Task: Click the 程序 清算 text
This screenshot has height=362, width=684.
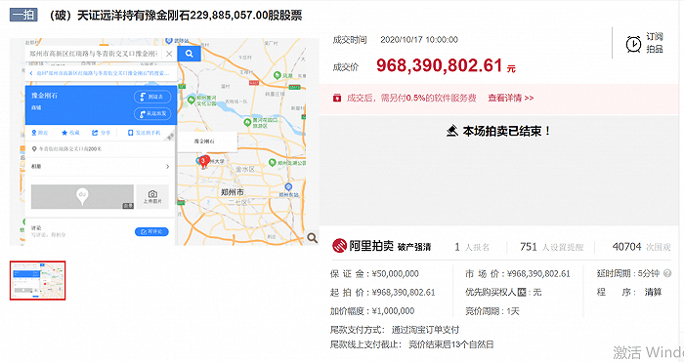Action: (x=629, y=293)
